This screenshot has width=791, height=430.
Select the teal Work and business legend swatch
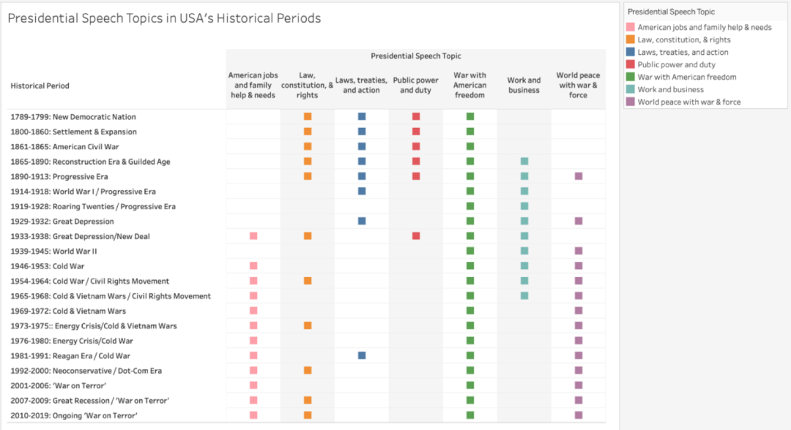pos(630,89)
